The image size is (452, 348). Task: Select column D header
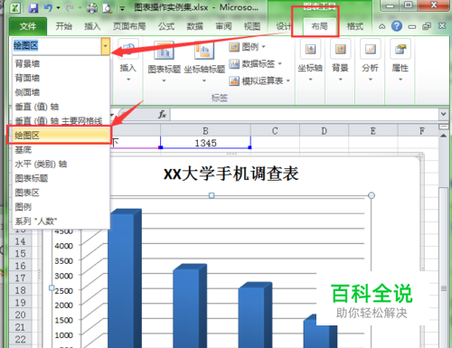point(324,131)
